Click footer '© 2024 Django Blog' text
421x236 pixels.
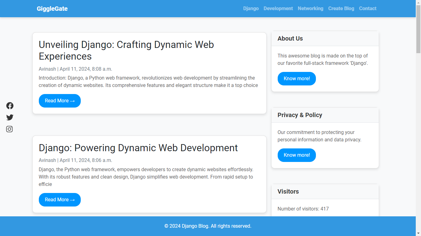point(208,226)
